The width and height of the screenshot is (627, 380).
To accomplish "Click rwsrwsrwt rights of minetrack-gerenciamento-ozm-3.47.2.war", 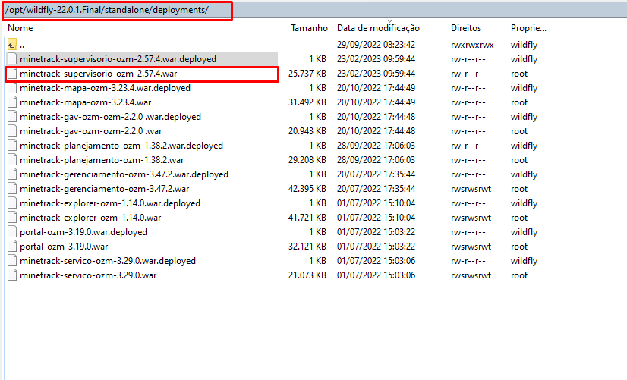I will tap(471, 189).
